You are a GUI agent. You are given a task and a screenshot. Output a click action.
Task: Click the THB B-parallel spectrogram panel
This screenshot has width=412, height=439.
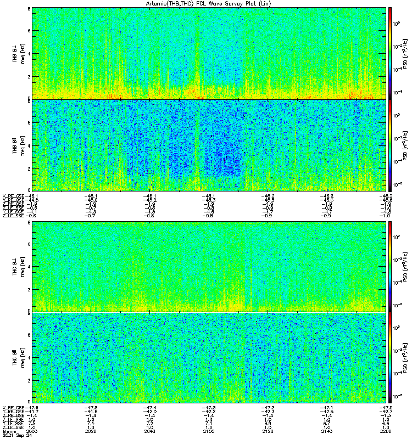(209, 145)
